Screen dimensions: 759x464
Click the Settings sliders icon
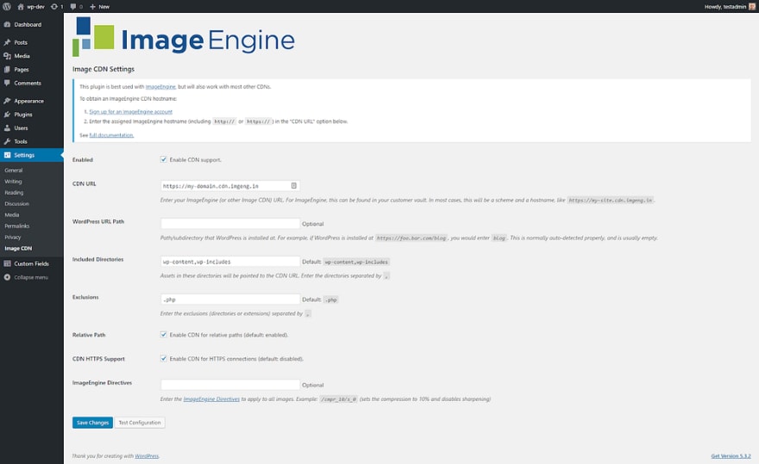point(7,155)
